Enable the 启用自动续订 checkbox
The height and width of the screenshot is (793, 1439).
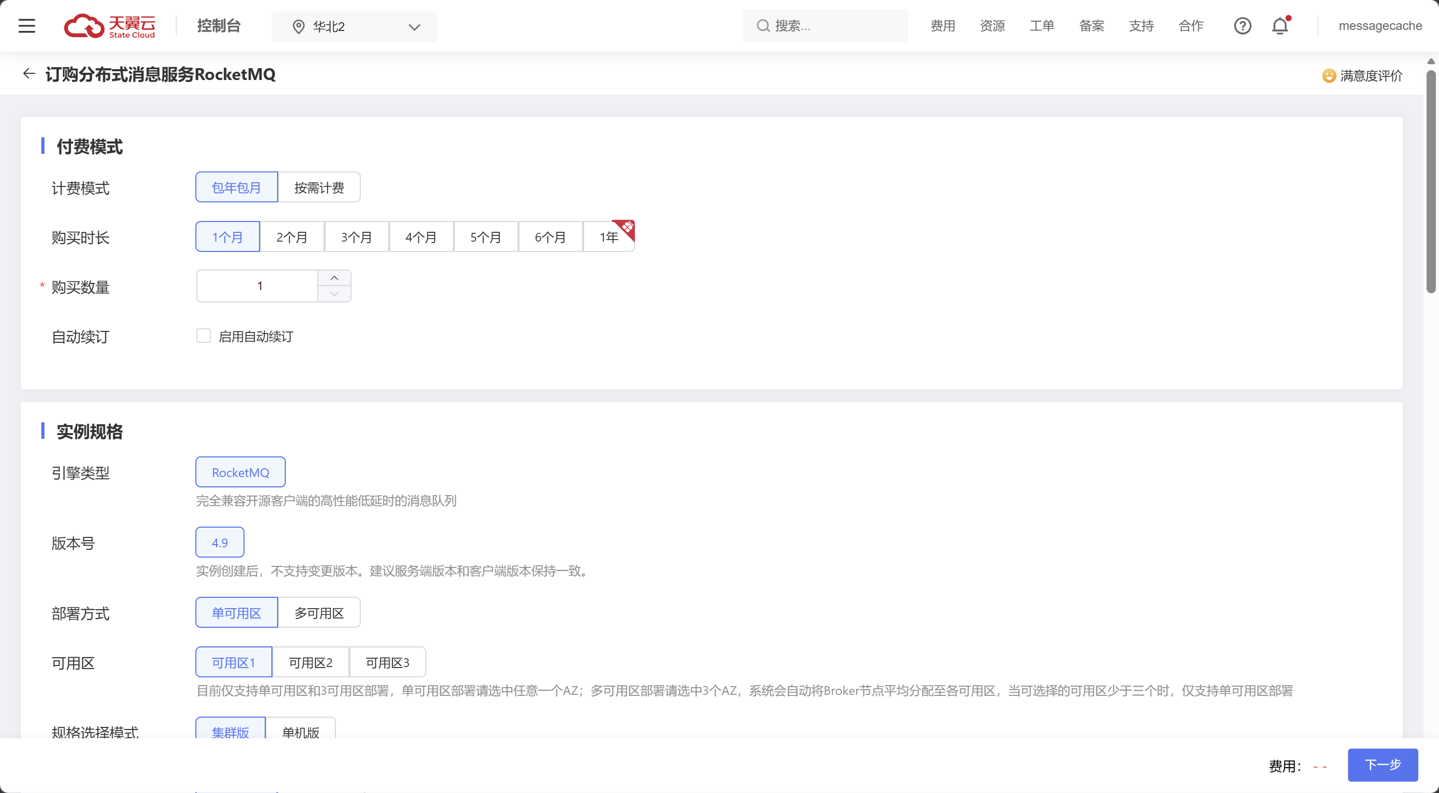(203, 336)
